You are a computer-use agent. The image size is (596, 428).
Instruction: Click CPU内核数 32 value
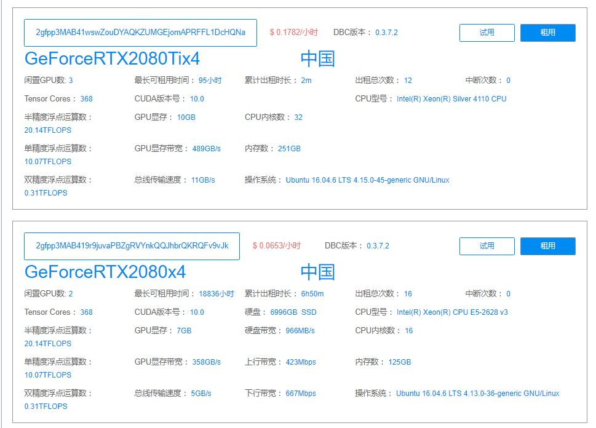click(298, 117)
